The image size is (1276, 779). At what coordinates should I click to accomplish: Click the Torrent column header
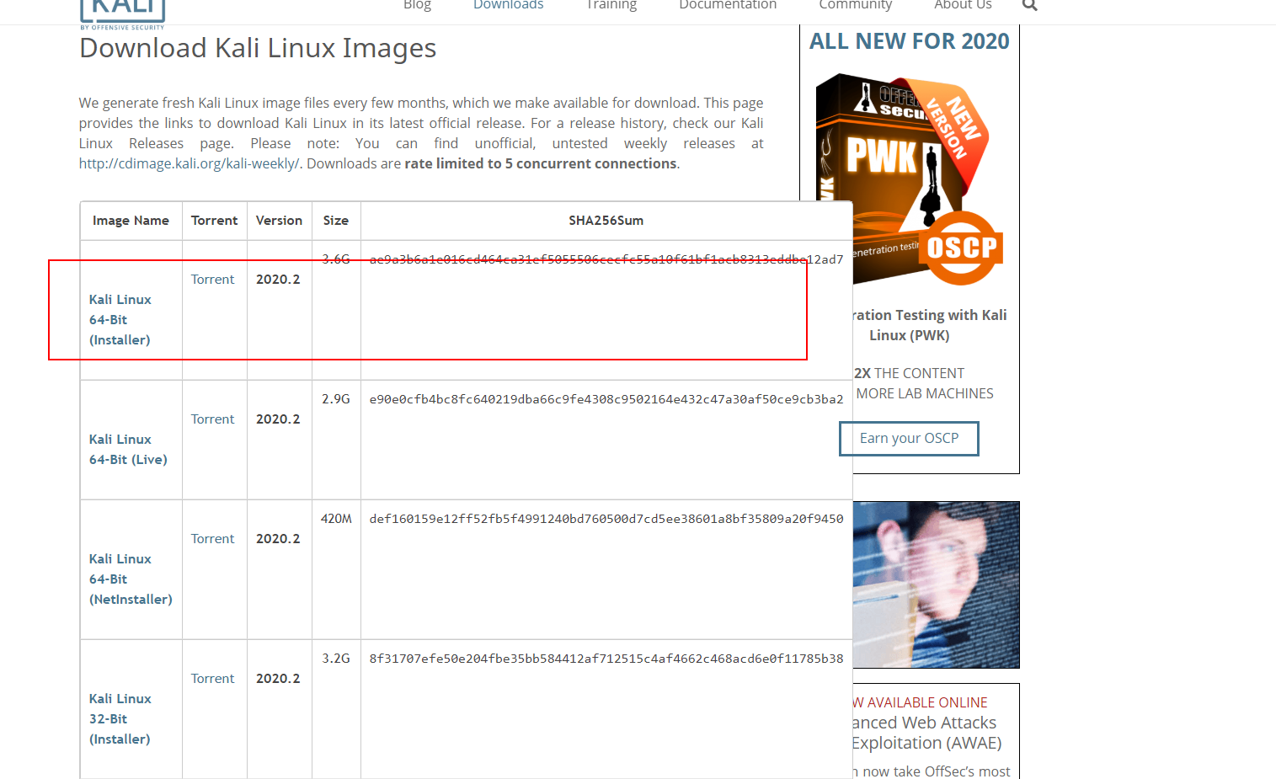pyautogui.click(x=214, y=221)
